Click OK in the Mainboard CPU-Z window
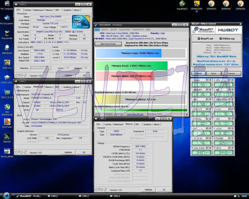Screen dimensions: 249x199 point(84,152)
